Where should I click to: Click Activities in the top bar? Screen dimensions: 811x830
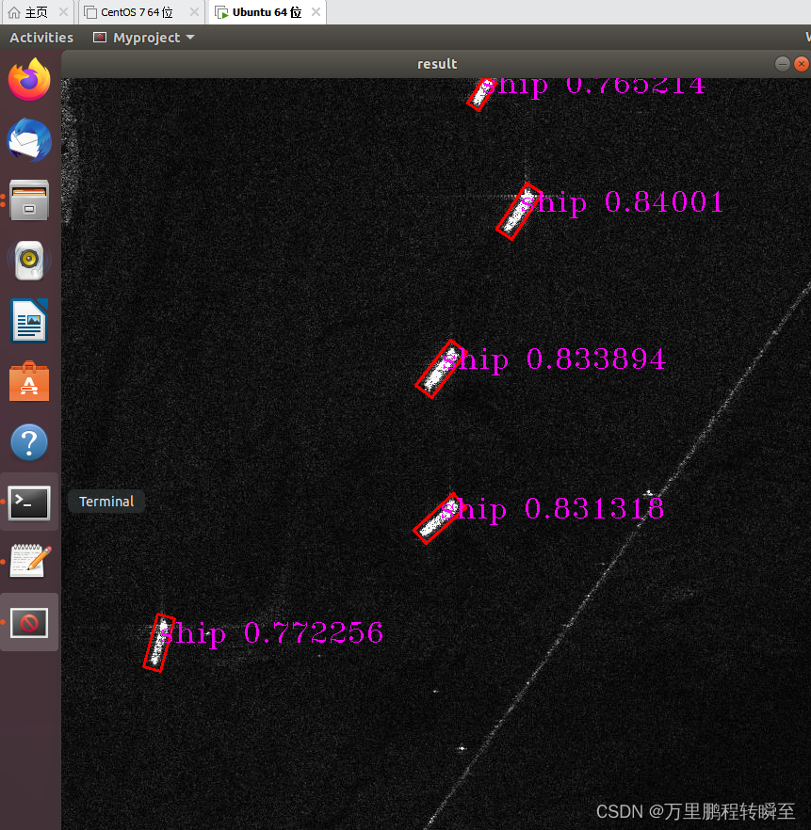pos(41,38)
